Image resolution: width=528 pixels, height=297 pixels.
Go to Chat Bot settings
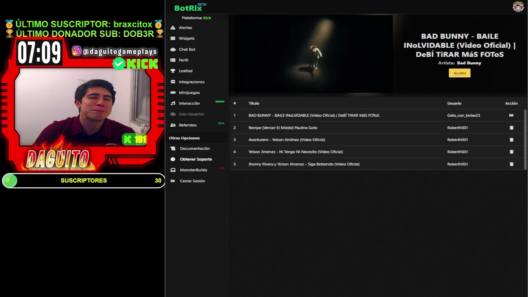187,49
